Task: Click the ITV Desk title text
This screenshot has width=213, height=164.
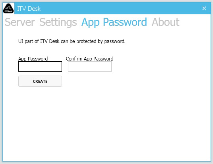Action: click(29, 9)
